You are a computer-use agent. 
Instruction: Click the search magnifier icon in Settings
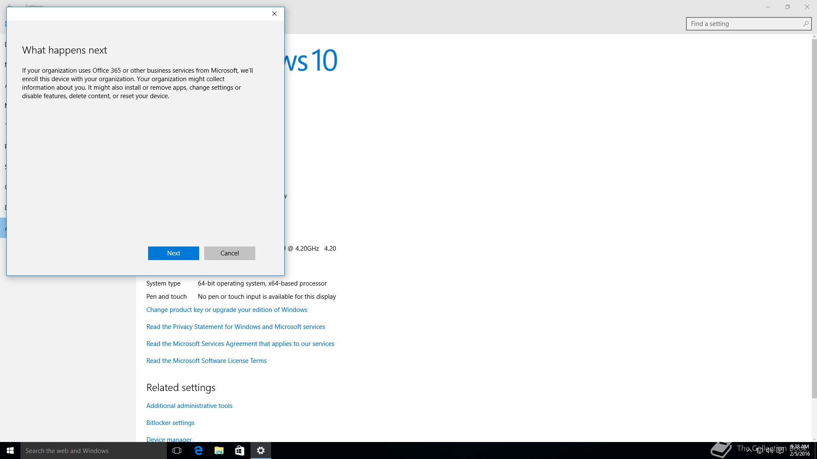pos(806,24)
